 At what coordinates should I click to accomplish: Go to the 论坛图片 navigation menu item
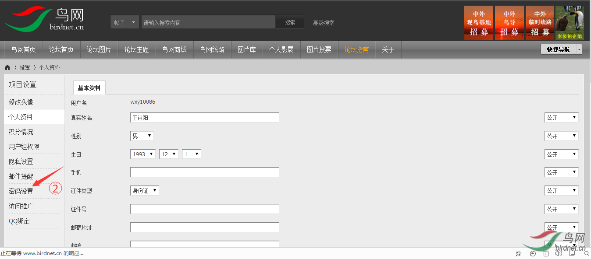pyautogui.click(x=99, y=49)
